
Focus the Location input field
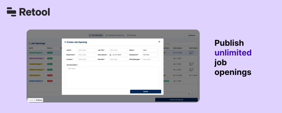point(86,59)
